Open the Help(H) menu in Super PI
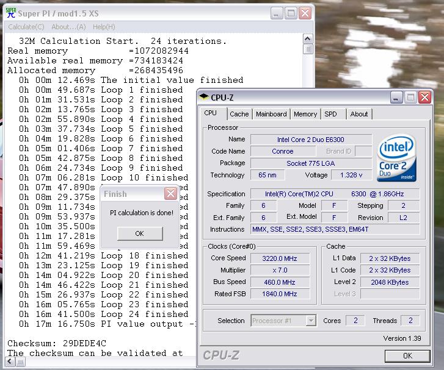Viewport: 444px width, 370px height. pos(104,27)
